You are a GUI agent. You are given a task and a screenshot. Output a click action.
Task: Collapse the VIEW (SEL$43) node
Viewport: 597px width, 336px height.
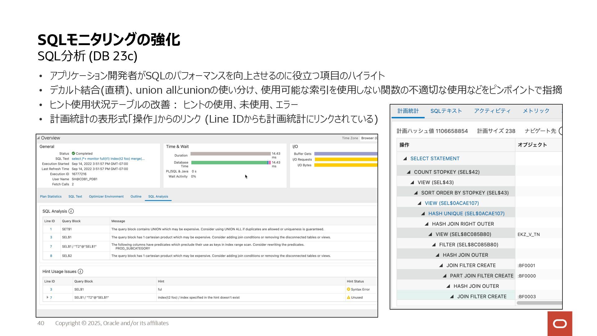coord(412,182)
